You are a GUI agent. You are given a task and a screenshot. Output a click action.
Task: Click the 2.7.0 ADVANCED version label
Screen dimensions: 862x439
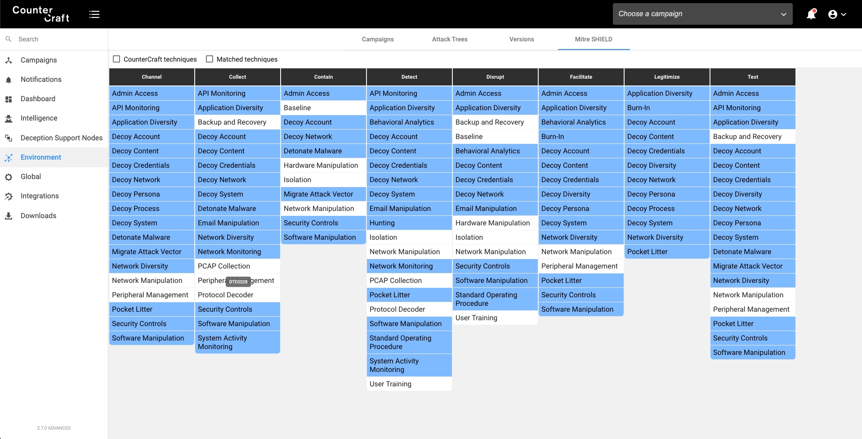tap(54, 428)
